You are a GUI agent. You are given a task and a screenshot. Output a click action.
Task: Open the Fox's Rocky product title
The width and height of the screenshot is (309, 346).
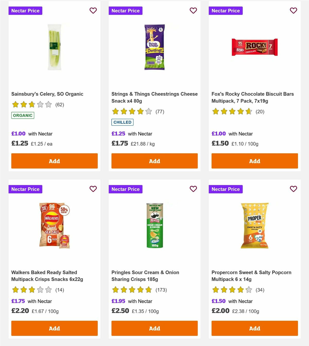tap(252, 97)
